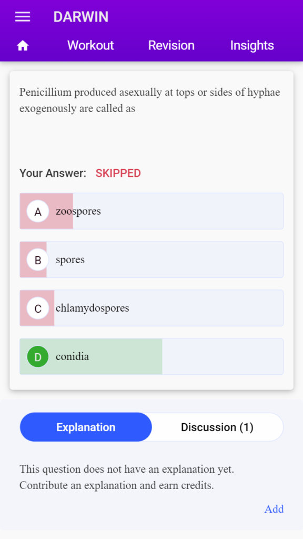Go to home via house icon
303x539 pixels.
pos(23,45)
